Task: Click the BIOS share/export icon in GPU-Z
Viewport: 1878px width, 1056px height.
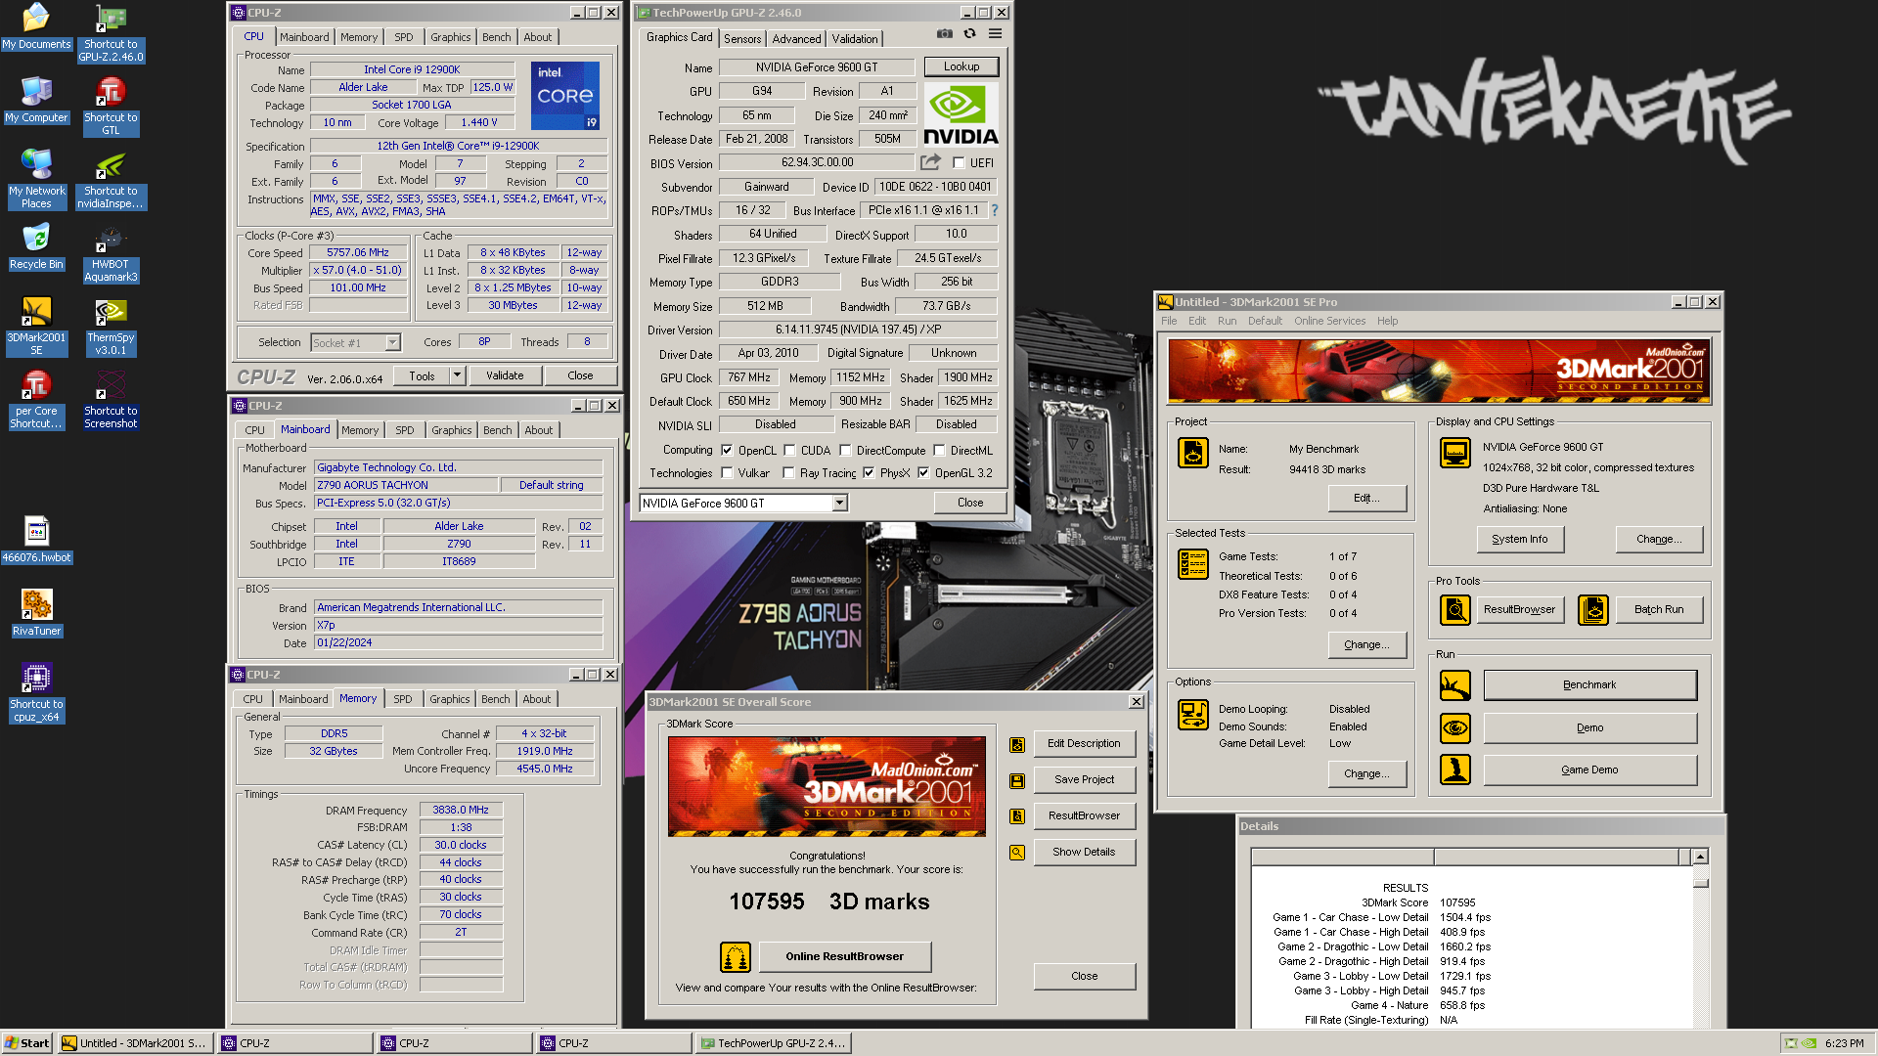Action: tap(930, 162)
